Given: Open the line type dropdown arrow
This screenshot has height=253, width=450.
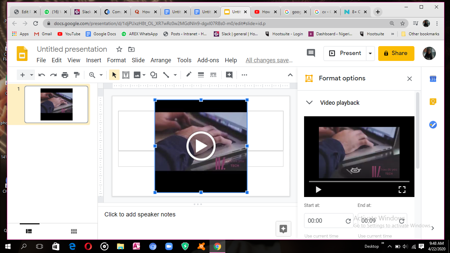Looking at the screenshot, I should (175, 75).
